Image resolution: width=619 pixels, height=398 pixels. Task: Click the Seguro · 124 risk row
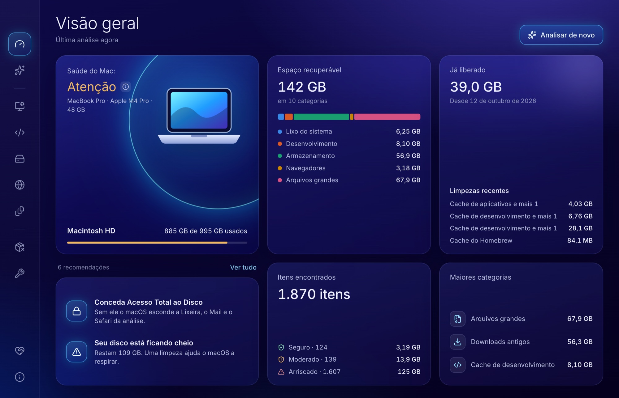[349, 347]
